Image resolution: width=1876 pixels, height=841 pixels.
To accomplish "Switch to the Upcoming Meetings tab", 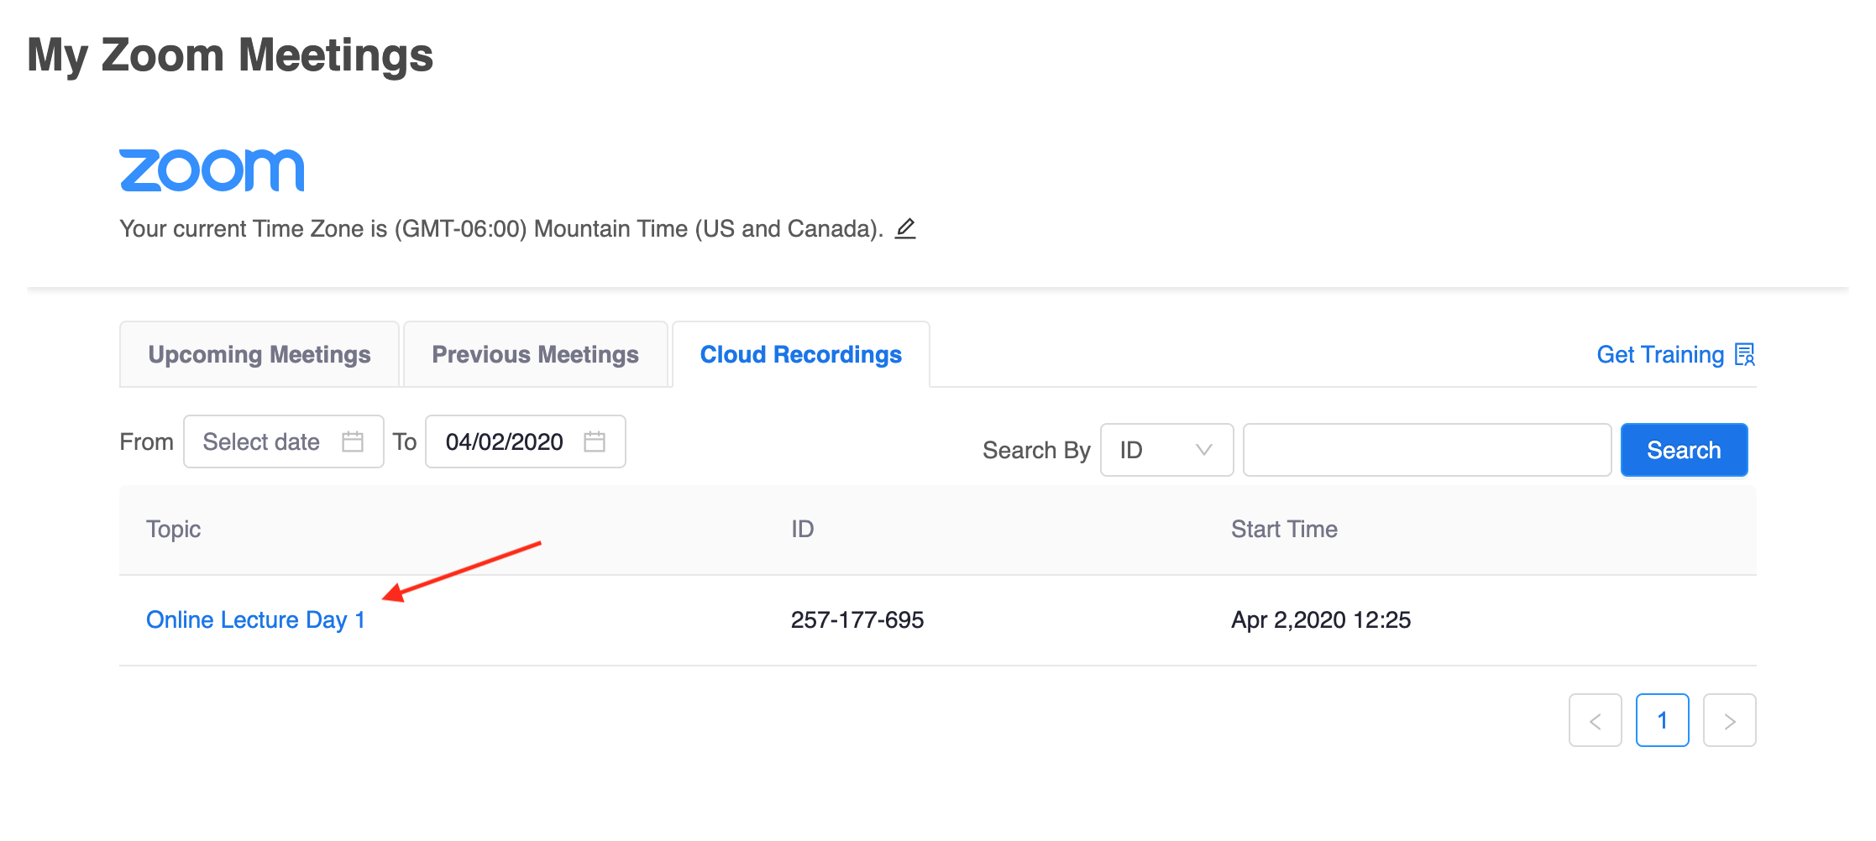I will coord(259,354).
